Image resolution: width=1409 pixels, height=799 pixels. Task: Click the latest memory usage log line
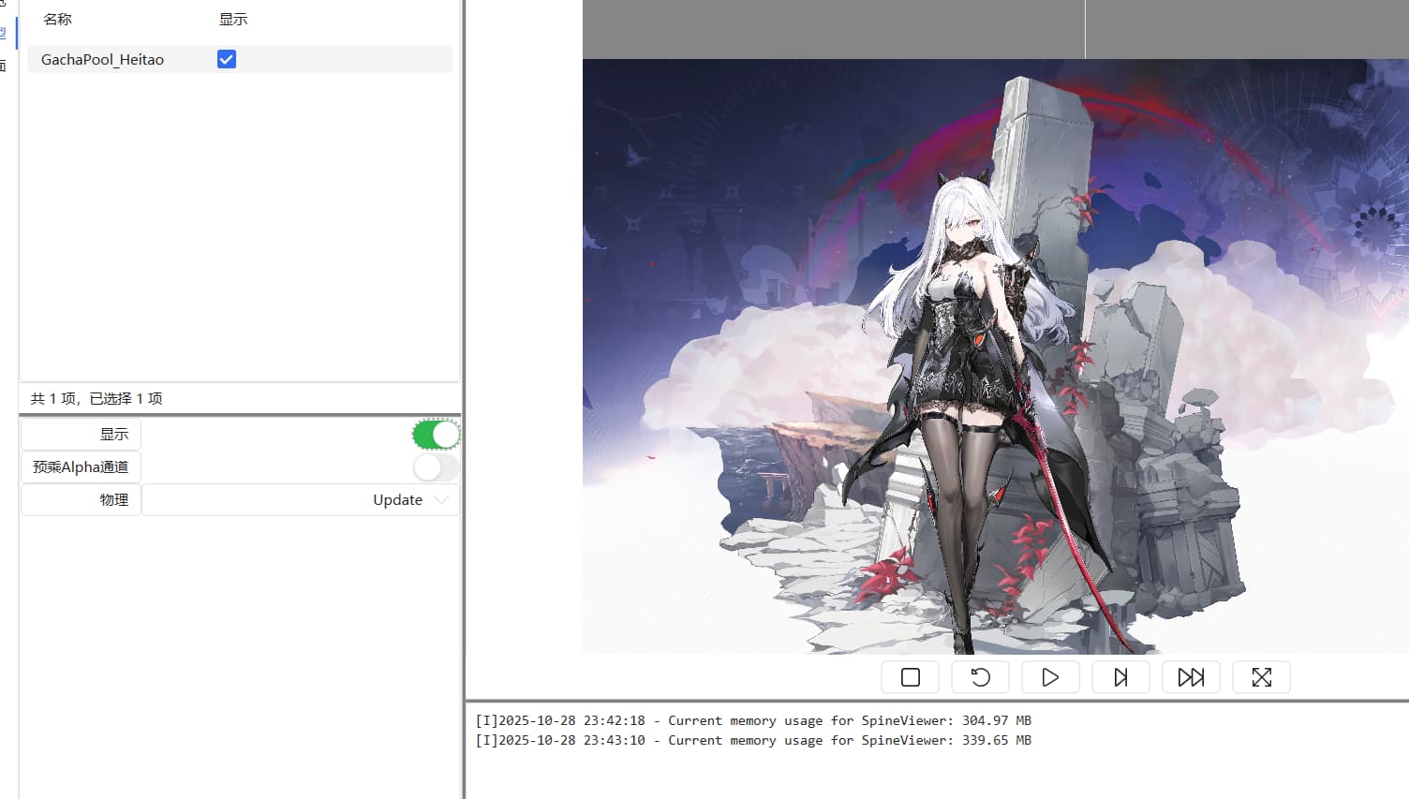pos(752,741)
